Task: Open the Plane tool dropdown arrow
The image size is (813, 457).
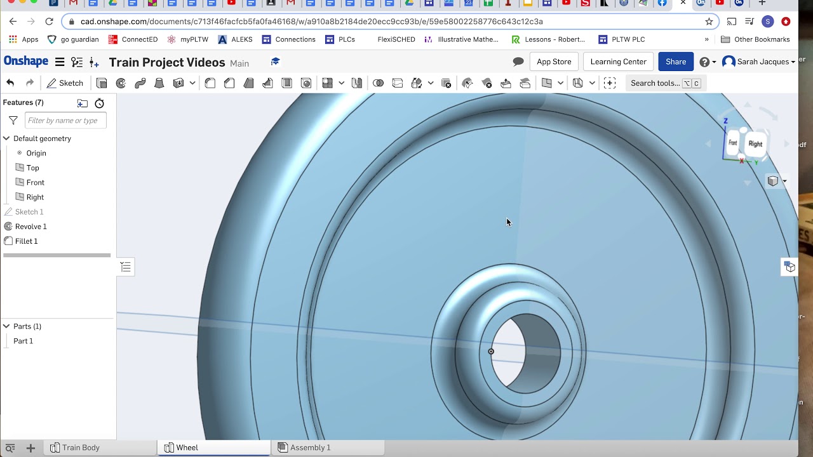Action: click(x=560, y=83)
